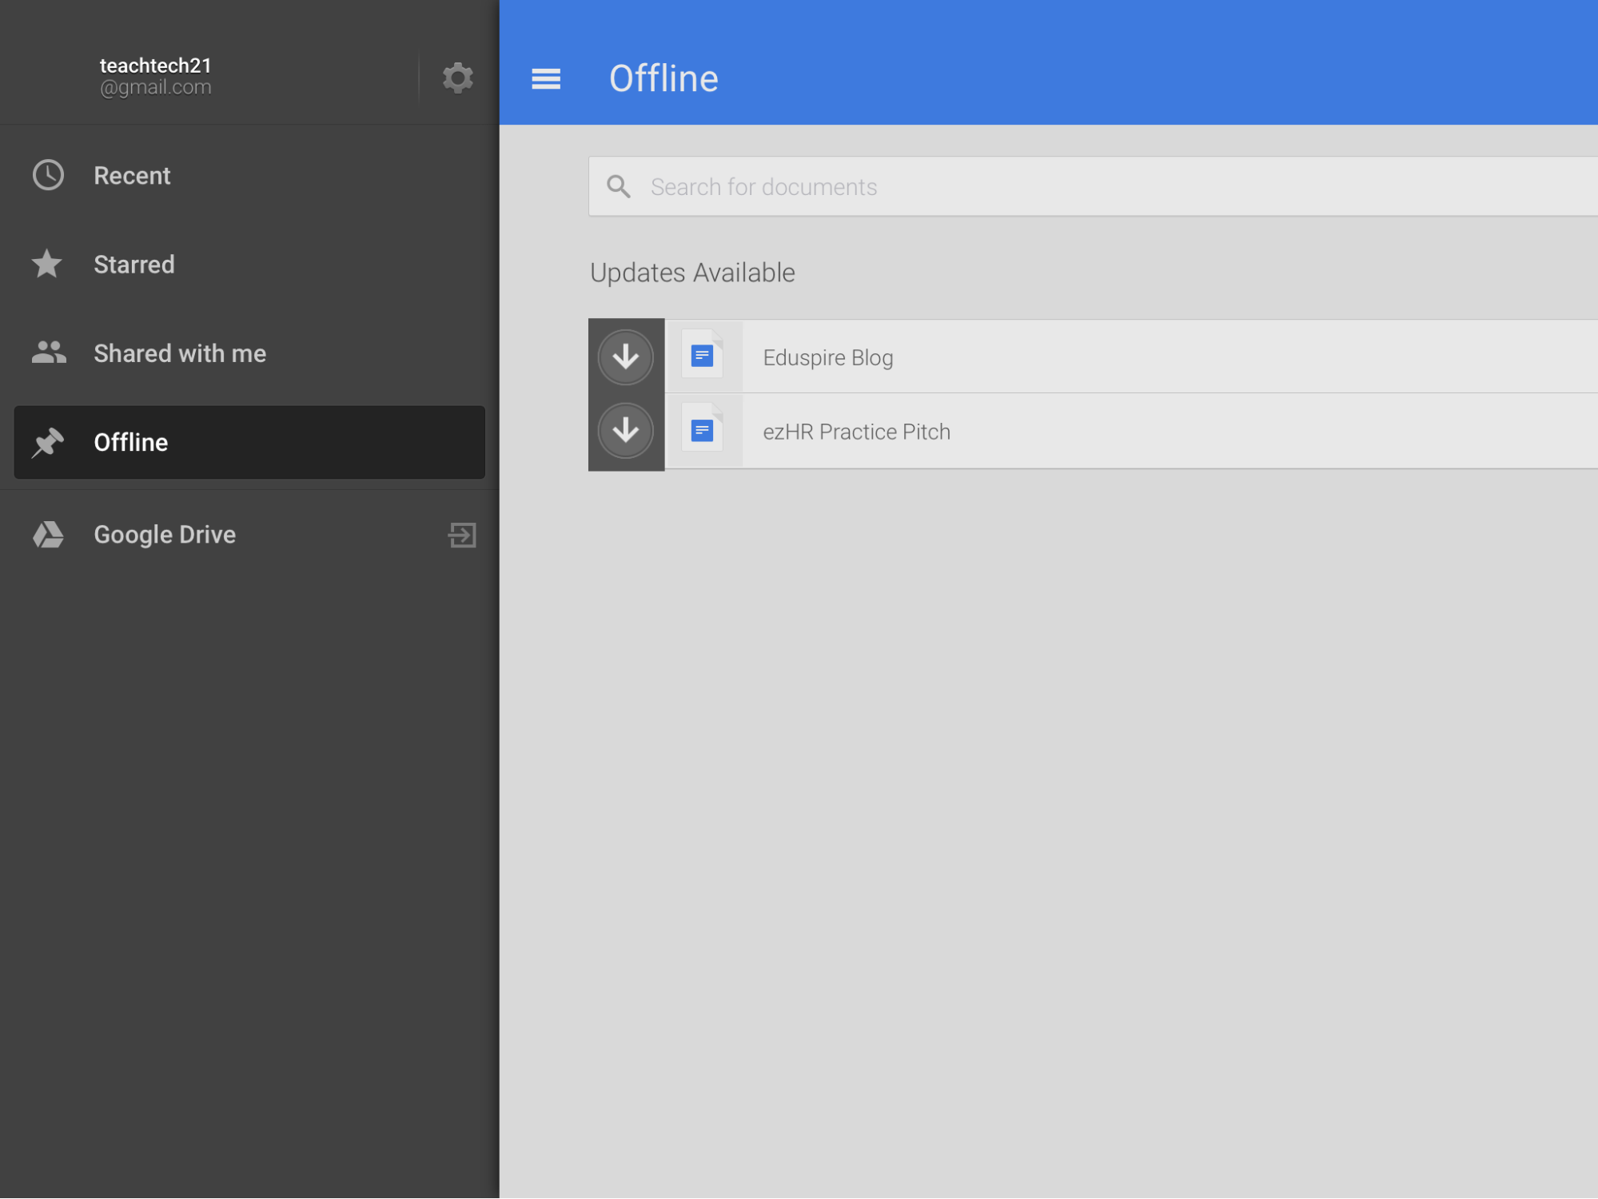Click the Search for documents field
1598x1199 pixels.
tap(1093, 186)
